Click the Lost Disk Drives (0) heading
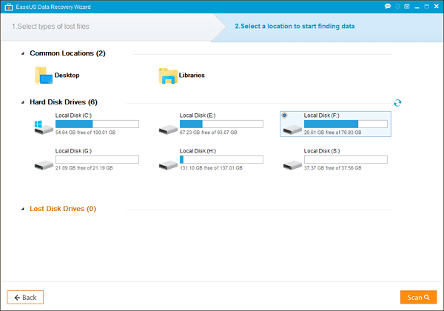This screenshot has height=311, width=444. tap(63, 209)
